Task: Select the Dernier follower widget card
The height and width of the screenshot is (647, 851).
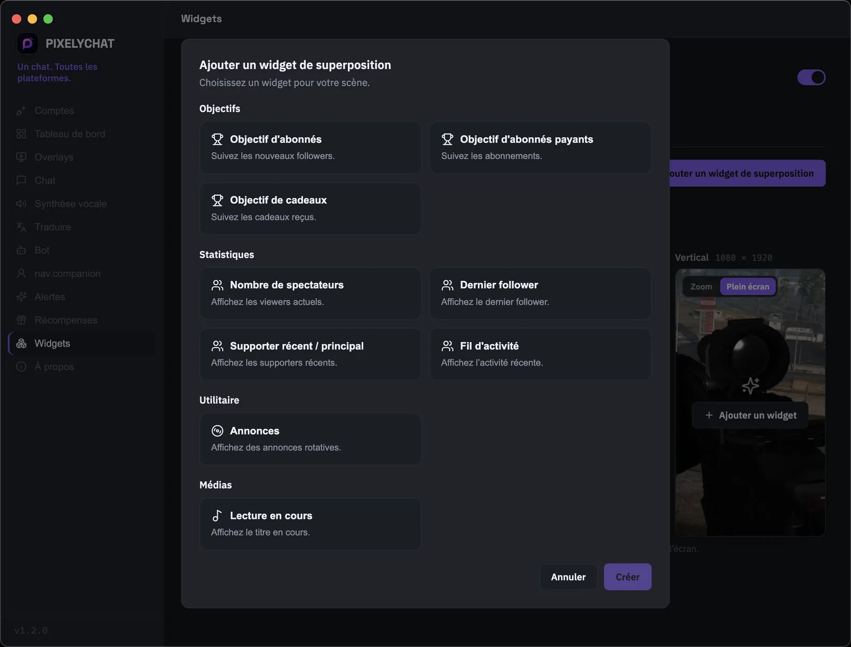Action: 540,293
